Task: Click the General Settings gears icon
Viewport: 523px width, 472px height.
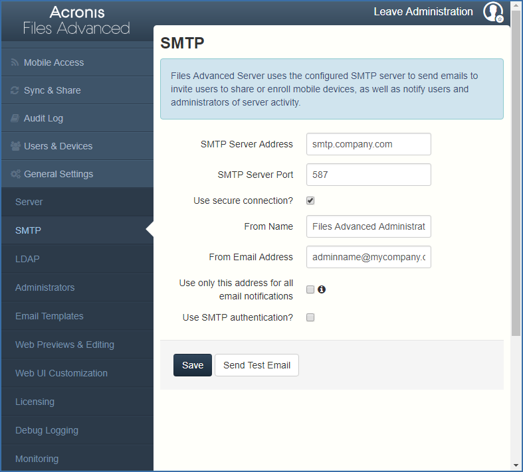Action: (15, 174)
